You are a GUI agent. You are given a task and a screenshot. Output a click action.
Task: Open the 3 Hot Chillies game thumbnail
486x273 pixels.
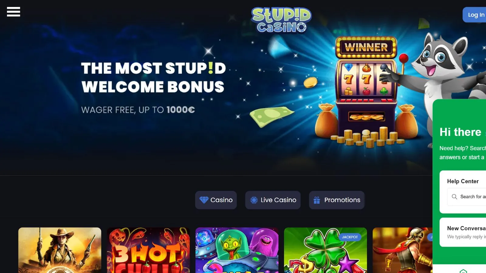click(x=149, y=250)
